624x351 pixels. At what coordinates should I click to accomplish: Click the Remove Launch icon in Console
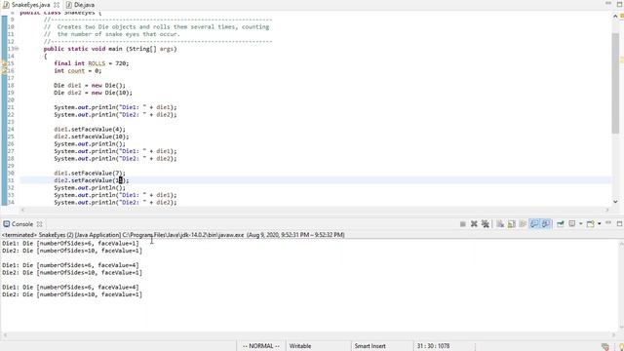pyautogui.click(x=474, y=224)
